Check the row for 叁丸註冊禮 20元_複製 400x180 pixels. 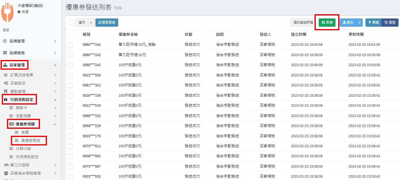click(70, 45)
